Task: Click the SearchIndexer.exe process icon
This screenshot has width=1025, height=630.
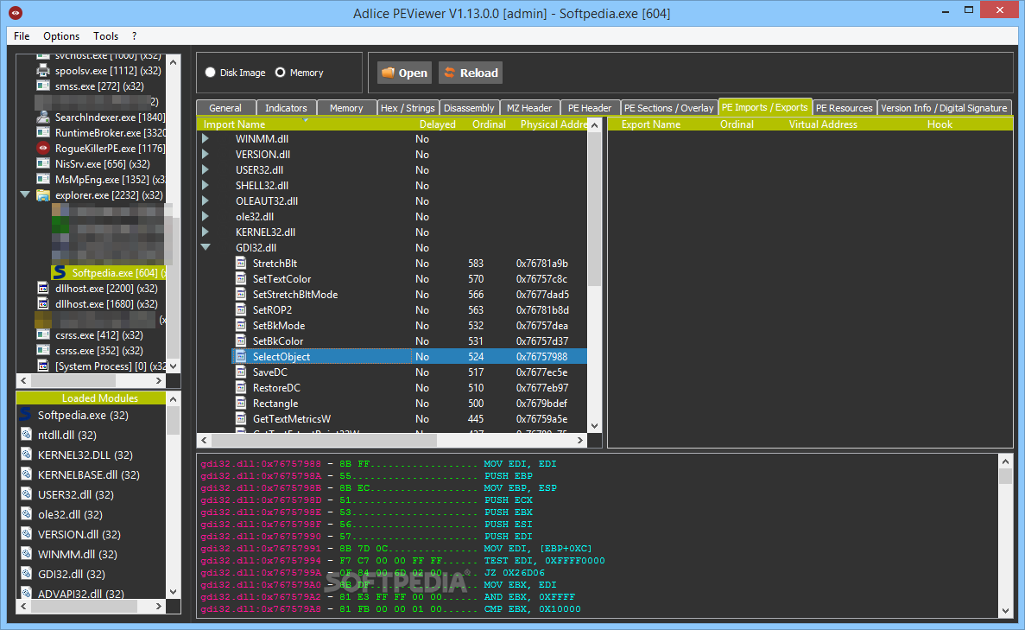Action: coord(43,118)
